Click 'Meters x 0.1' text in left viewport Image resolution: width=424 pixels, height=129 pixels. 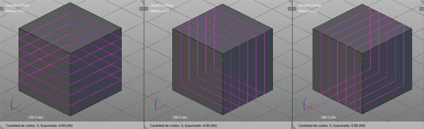point(15,11)
